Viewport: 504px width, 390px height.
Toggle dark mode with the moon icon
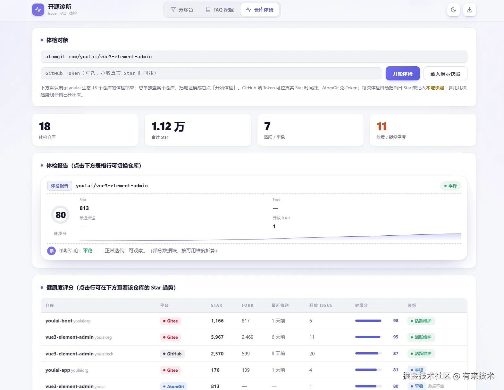453,10
